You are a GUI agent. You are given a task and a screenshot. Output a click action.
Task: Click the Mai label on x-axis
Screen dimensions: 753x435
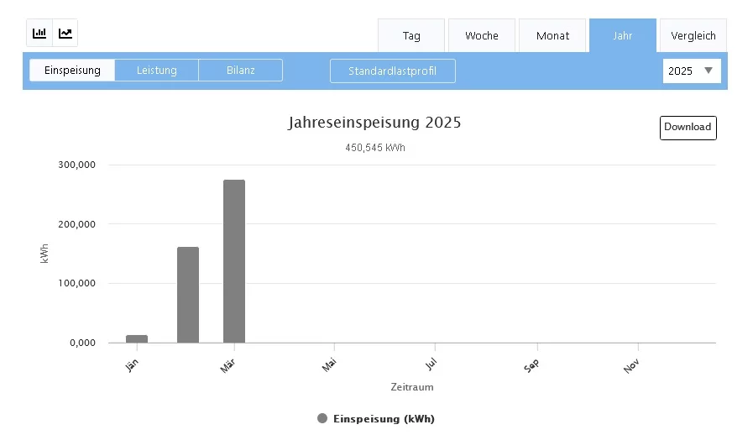[x=329, y=367]
